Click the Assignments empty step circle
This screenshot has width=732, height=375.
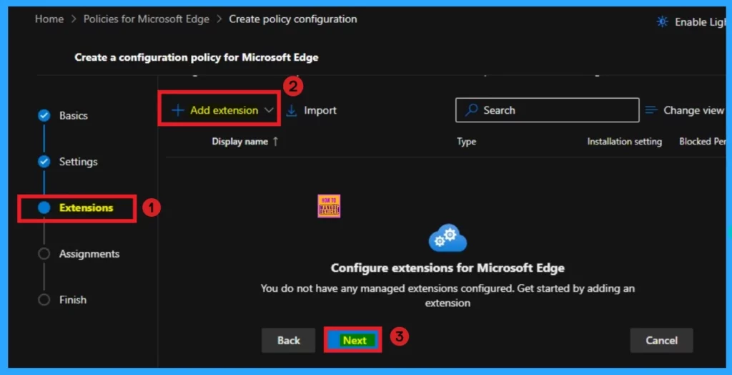point(44,254)
